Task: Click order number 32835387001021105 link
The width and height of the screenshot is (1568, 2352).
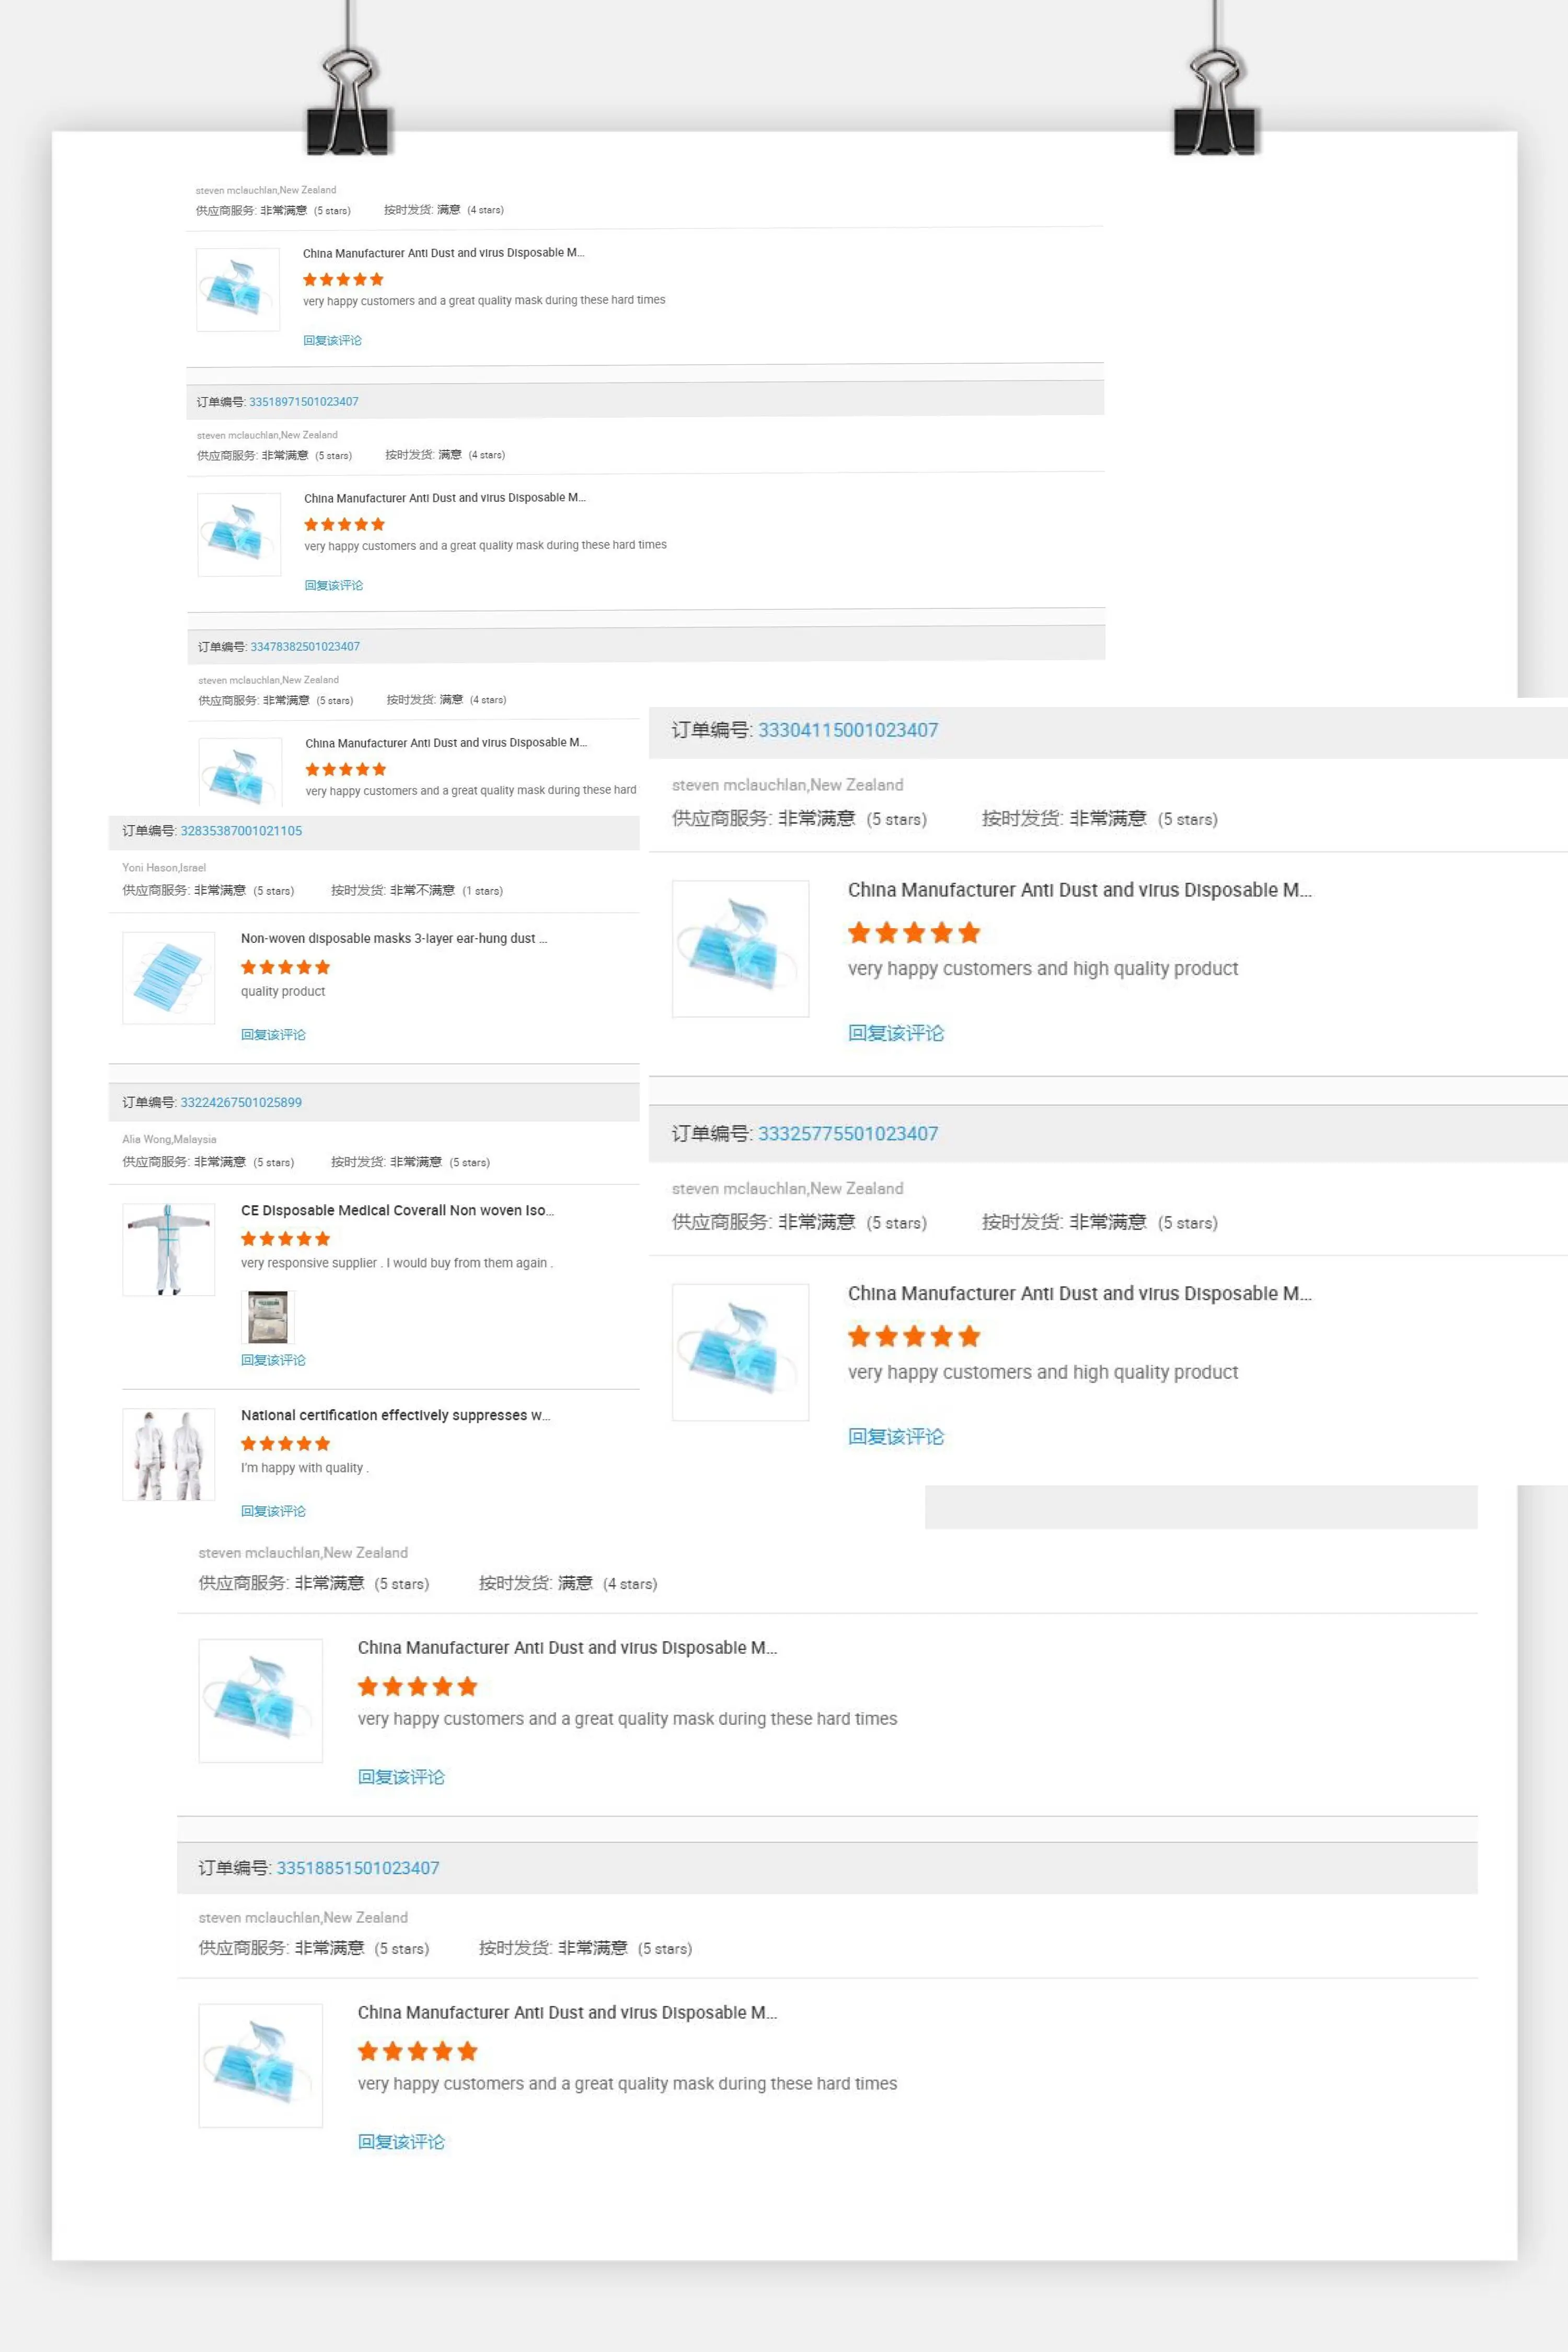Action: click(241, 831)
